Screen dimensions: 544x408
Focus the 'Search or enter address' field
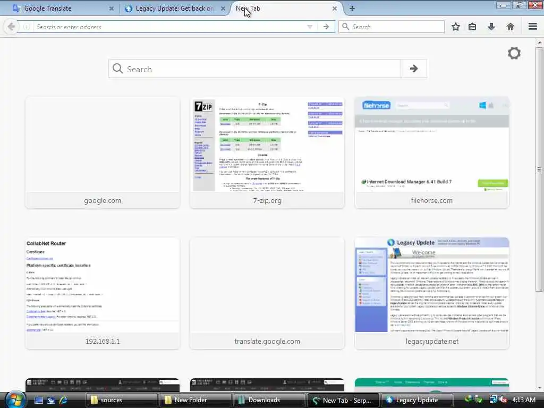click(x=170, y=27)
